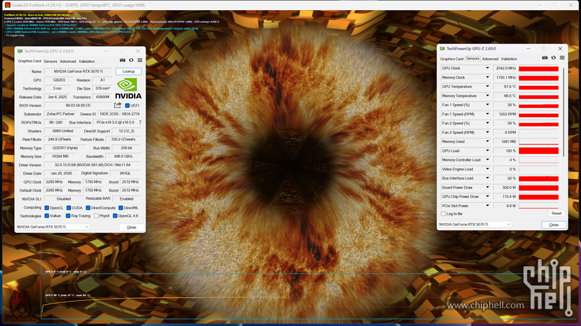Switch to Advanced tab in left window

[68, 61]
